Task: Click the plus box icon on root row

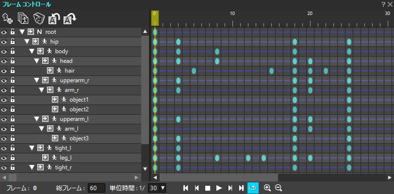Action: (x=31, y=32)
